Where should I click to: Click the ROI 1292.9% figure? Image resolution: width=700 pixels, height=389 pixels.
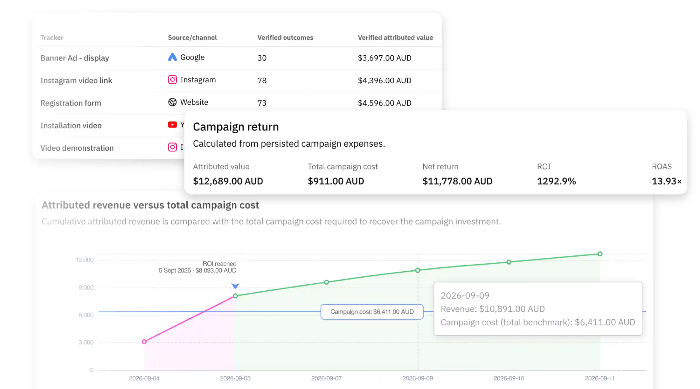(x=556, y=181)
